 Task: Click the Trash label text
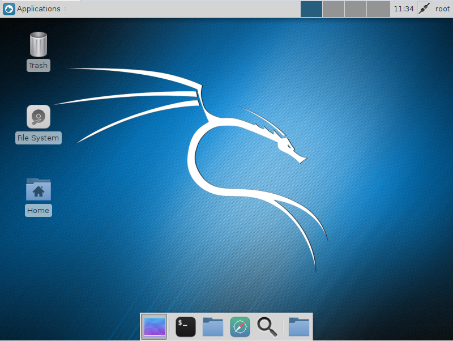click(x=38, y=66)
